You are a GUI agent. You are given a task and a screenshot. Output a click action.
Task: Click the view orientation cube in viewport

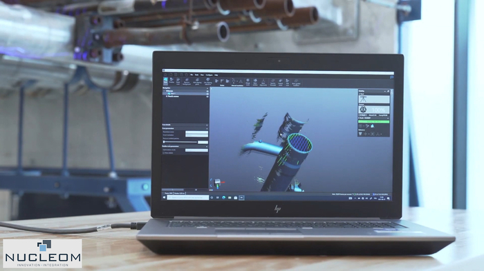coord(218,183)
